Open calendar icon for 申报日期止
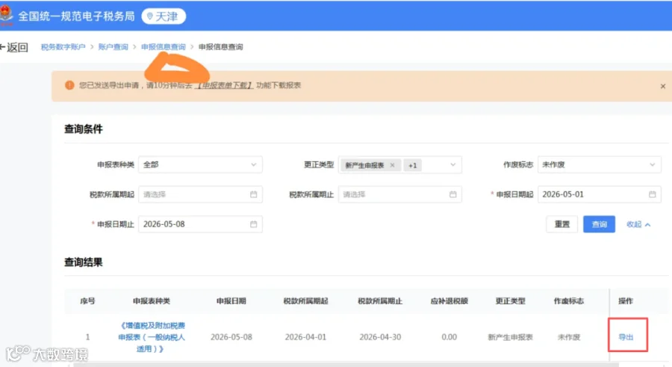Viewport: 672px width, 367px height. pyautogui.click(x=254, y=224)
